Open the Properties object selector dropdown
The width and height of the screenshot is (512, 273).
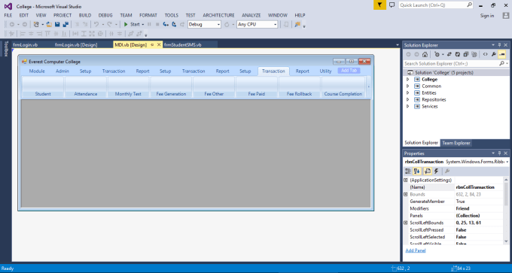click(507, 162)
